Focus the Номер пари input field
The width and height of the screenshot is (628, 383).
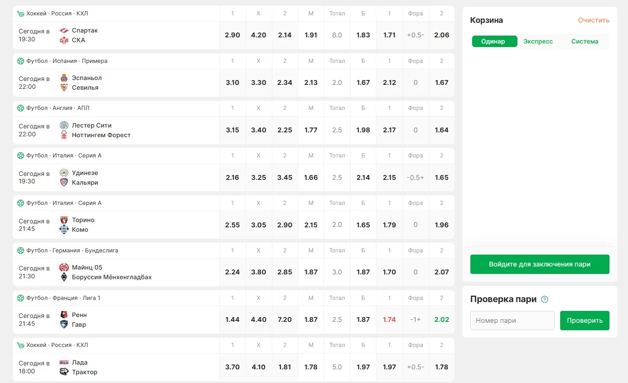click(512, 321)
